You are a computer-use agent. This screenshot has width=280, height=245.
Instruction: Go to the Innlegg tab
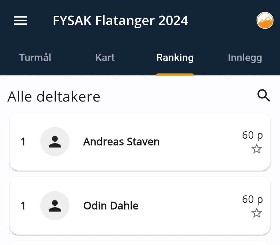pos(245,58)
